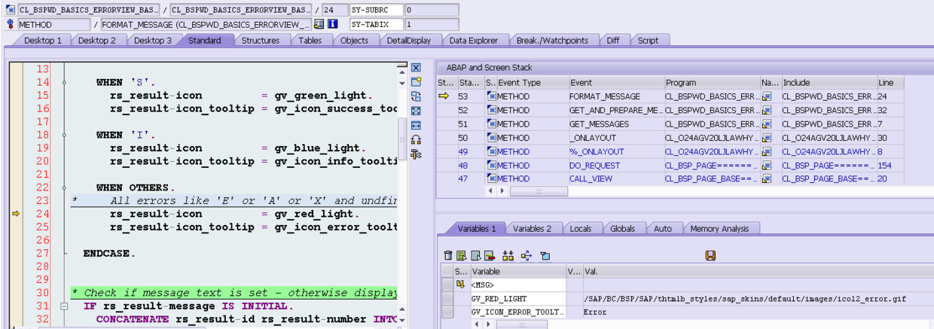Switch to the Auto tab
The image size is (934, 329).
(663, 228)
